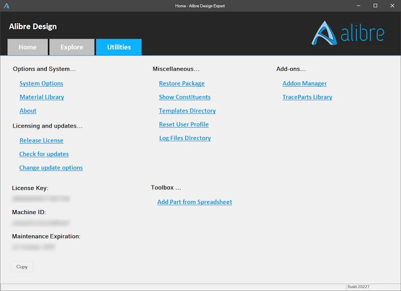This screenshot has width=401, height=291.
Task: Close the Alibre Design window
Action: pyautogui.click(x=392, y=5)
